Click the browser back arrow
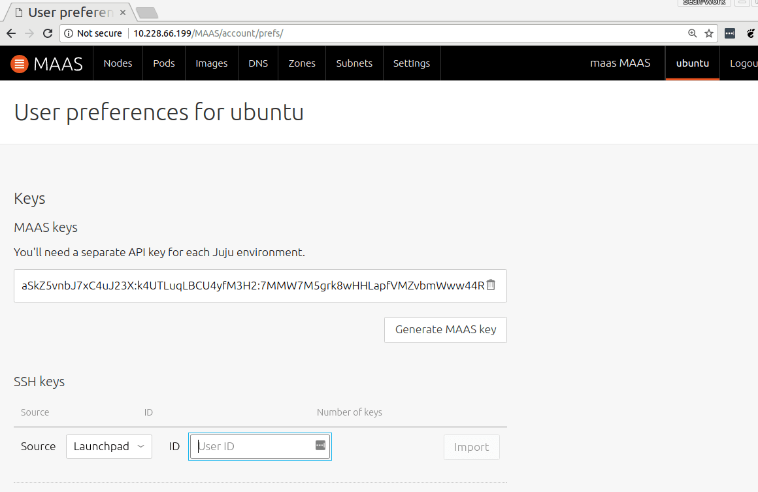The width and height of the screenshot is (758, 492). click(x=10, y=33)
